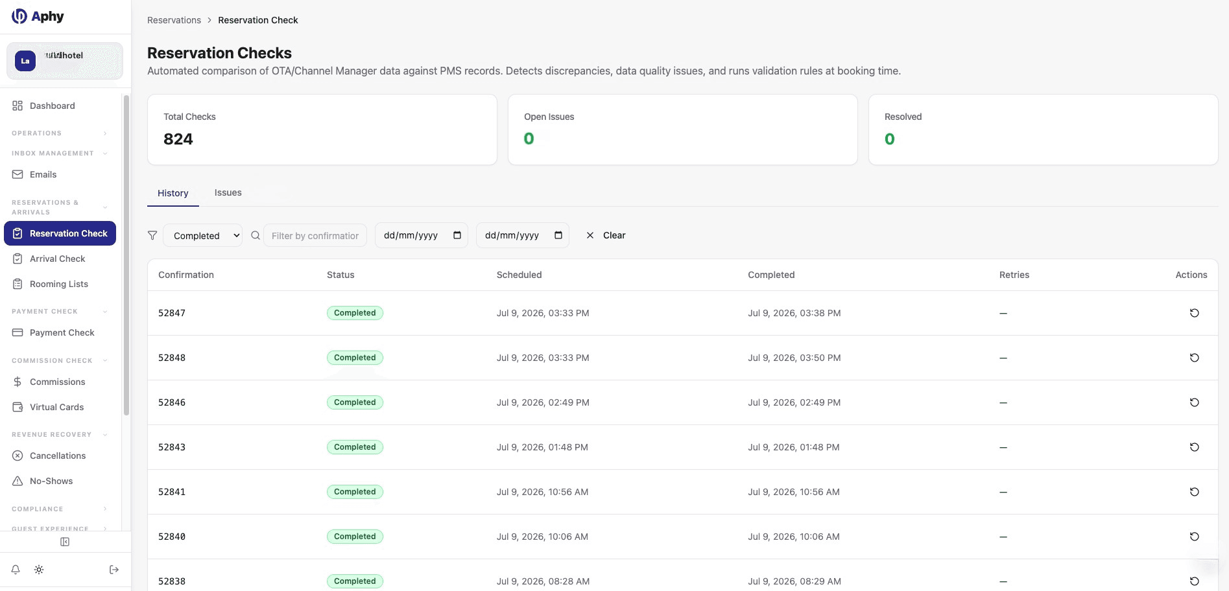This screenshot has width=1229, height=591.
Task: Click the Scheduled column header
Action: tap(519, 275)
